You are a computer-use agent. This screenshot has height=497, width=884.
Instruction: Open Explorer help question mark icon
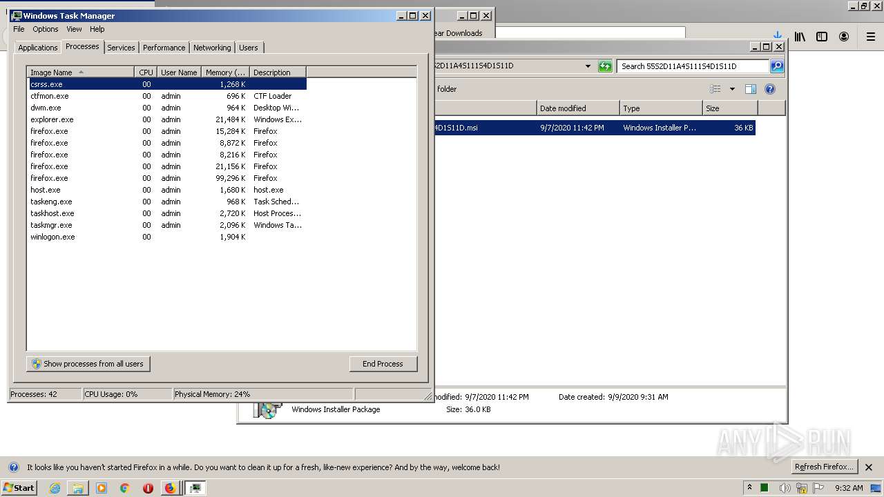point(770,89)
